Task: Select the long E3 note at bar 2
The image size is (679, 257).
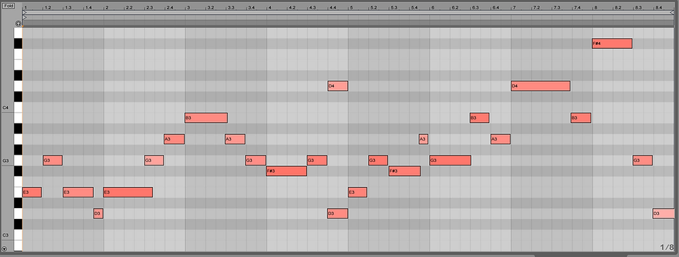Action: point(128,192)
